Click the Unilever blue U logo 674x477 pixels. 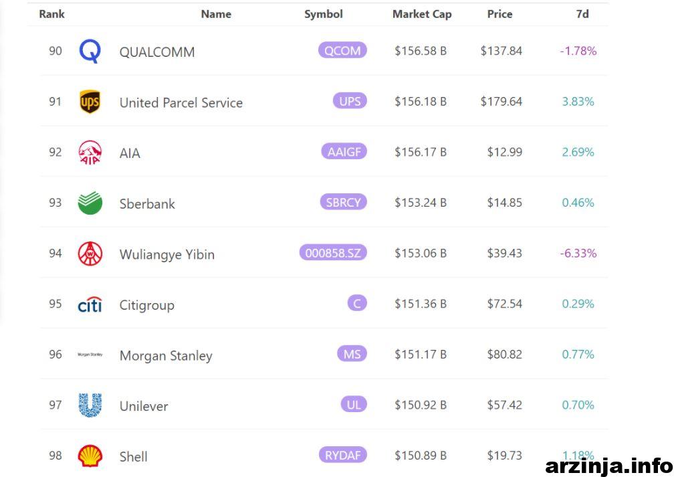(90, 405)
